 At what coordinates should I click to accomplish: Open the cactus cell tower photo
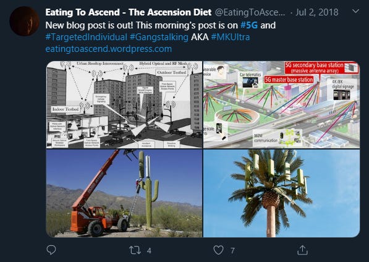pos(124,193)
